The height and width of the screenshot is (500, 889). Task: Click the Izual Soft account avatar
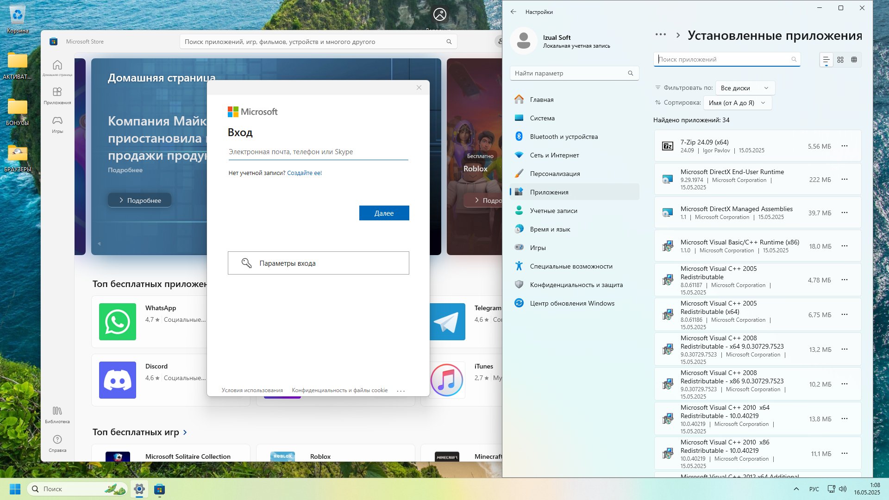(x=524, y=41)
